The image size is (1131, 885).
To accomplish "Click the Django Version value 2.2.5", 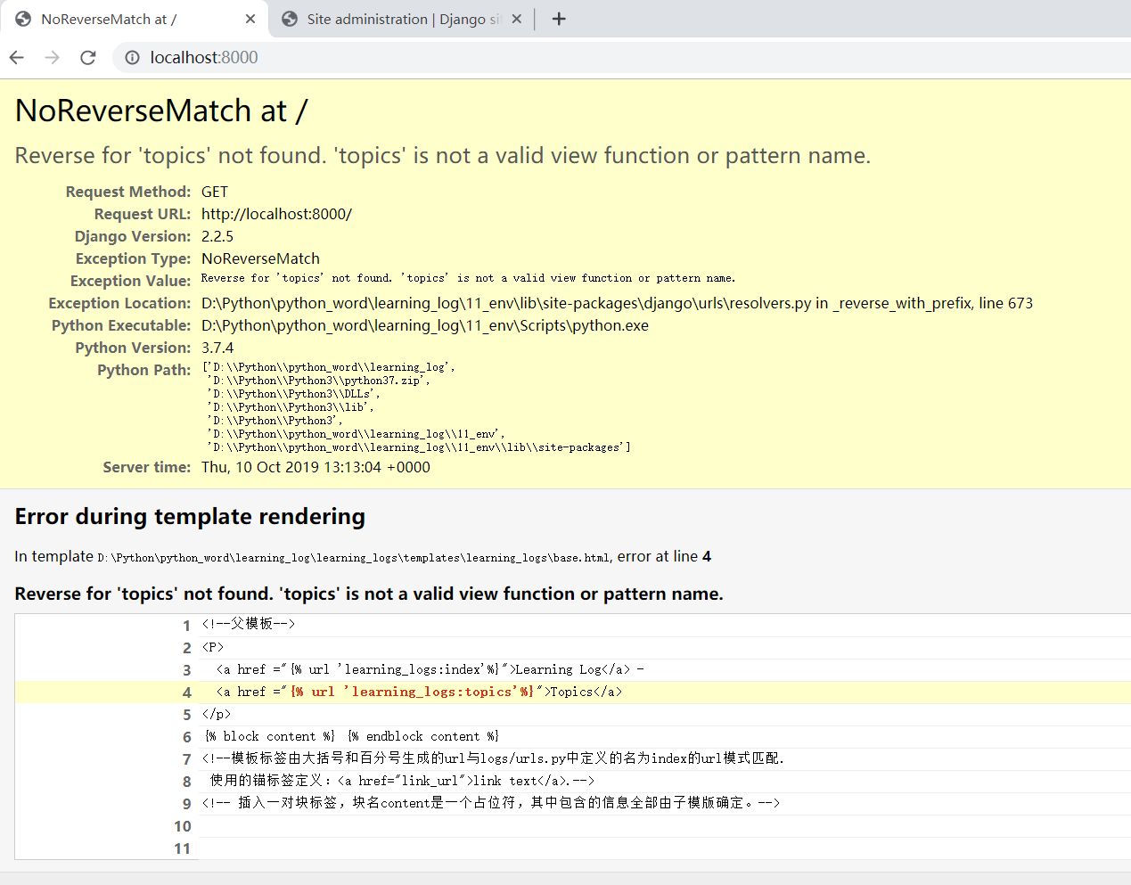I will tap(217, 236).
